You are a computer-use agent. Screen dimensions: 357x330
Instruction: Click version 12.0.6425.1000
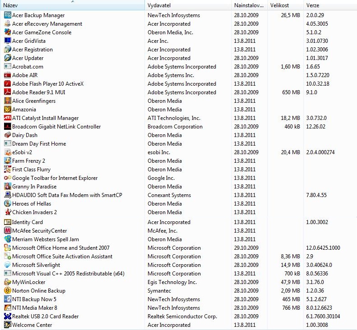point(323,247)
